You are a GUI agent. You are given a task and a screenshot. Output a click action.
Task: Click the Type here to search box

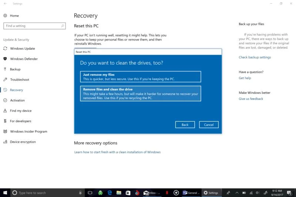pyautogui.click(x=47, y=193)
